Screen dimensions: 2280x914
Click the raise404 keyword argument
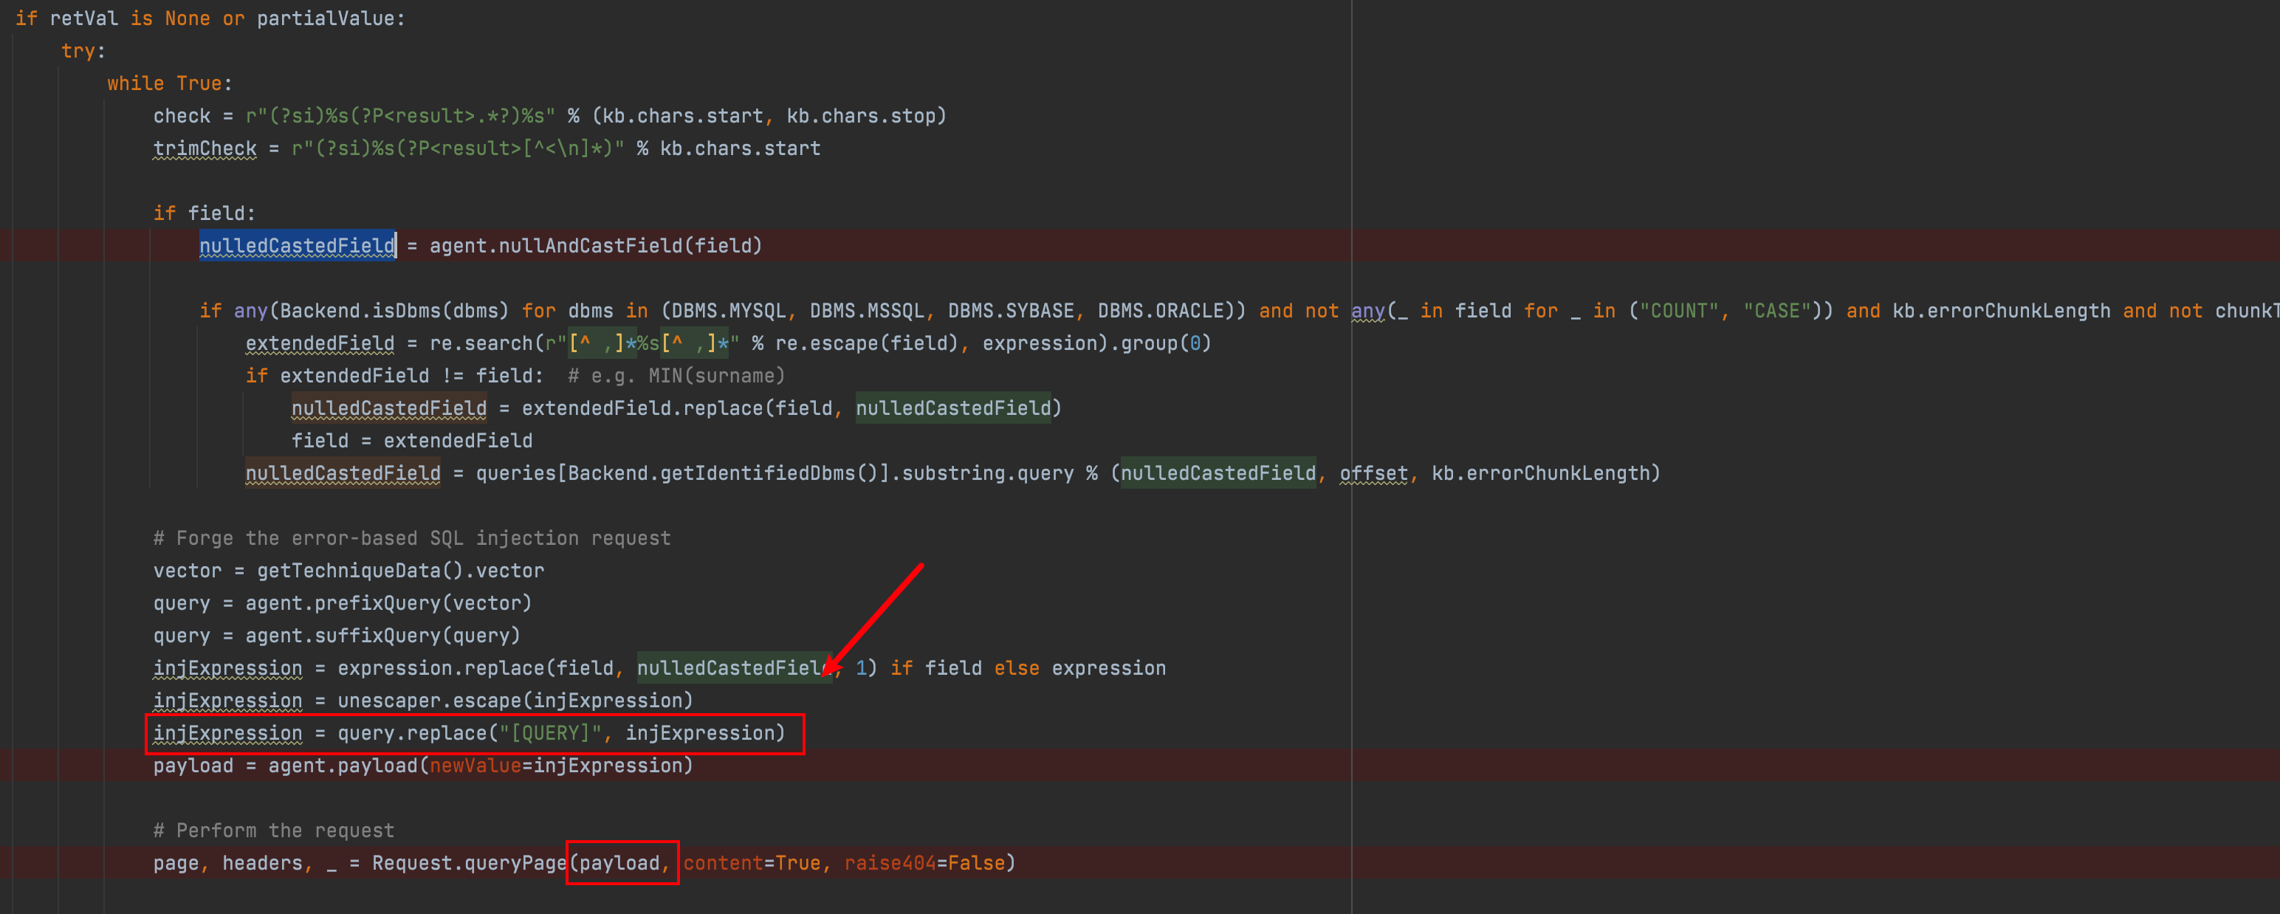[x=889, y=862]
